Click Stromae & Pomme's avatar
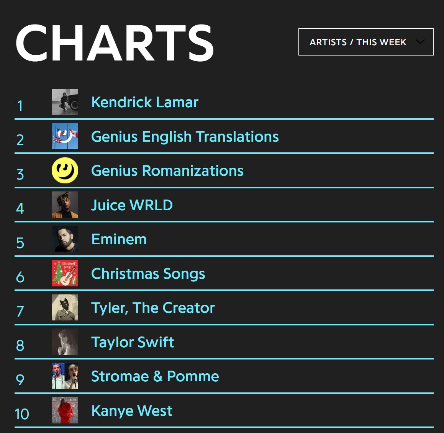 pos(65,376)
